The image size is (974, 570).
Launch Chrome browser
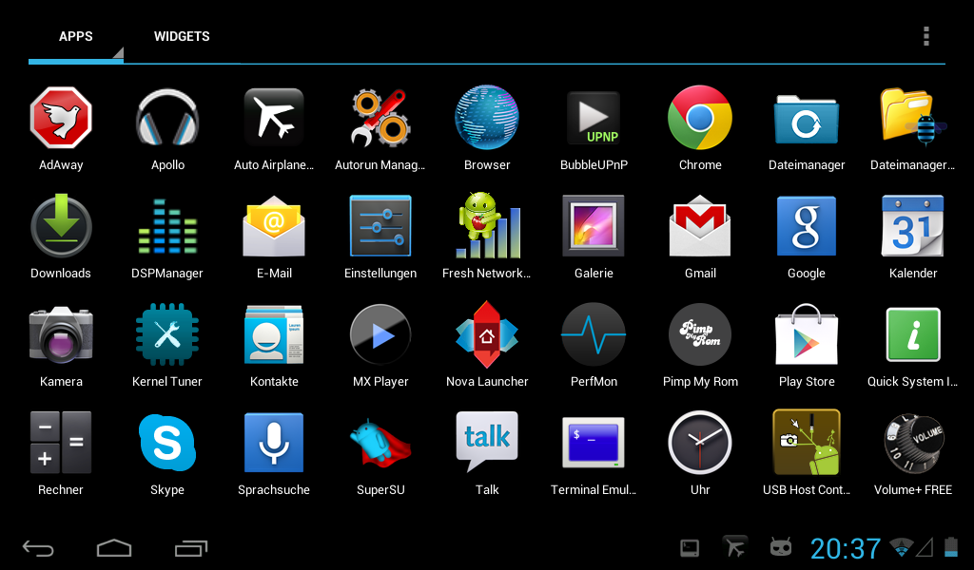point(700,118)
